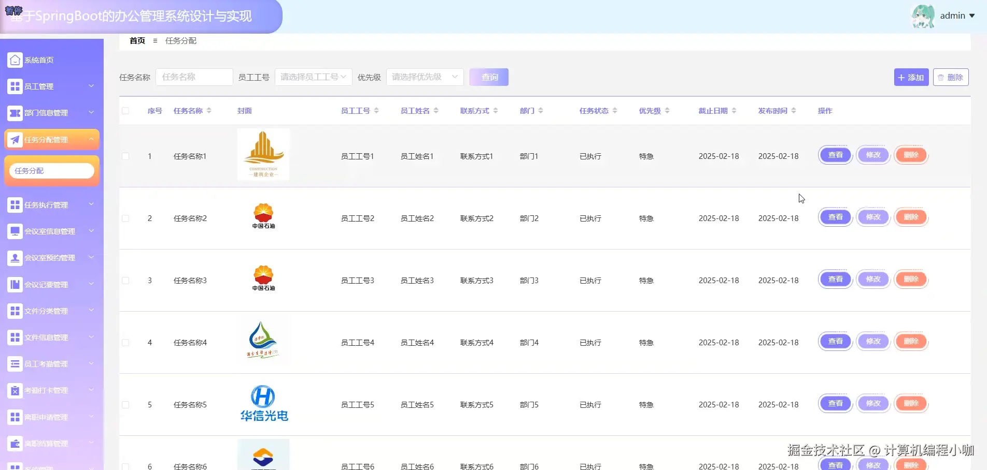Click the 查询 search button
Screen dimensions: 987x470
tap(489, 77)
